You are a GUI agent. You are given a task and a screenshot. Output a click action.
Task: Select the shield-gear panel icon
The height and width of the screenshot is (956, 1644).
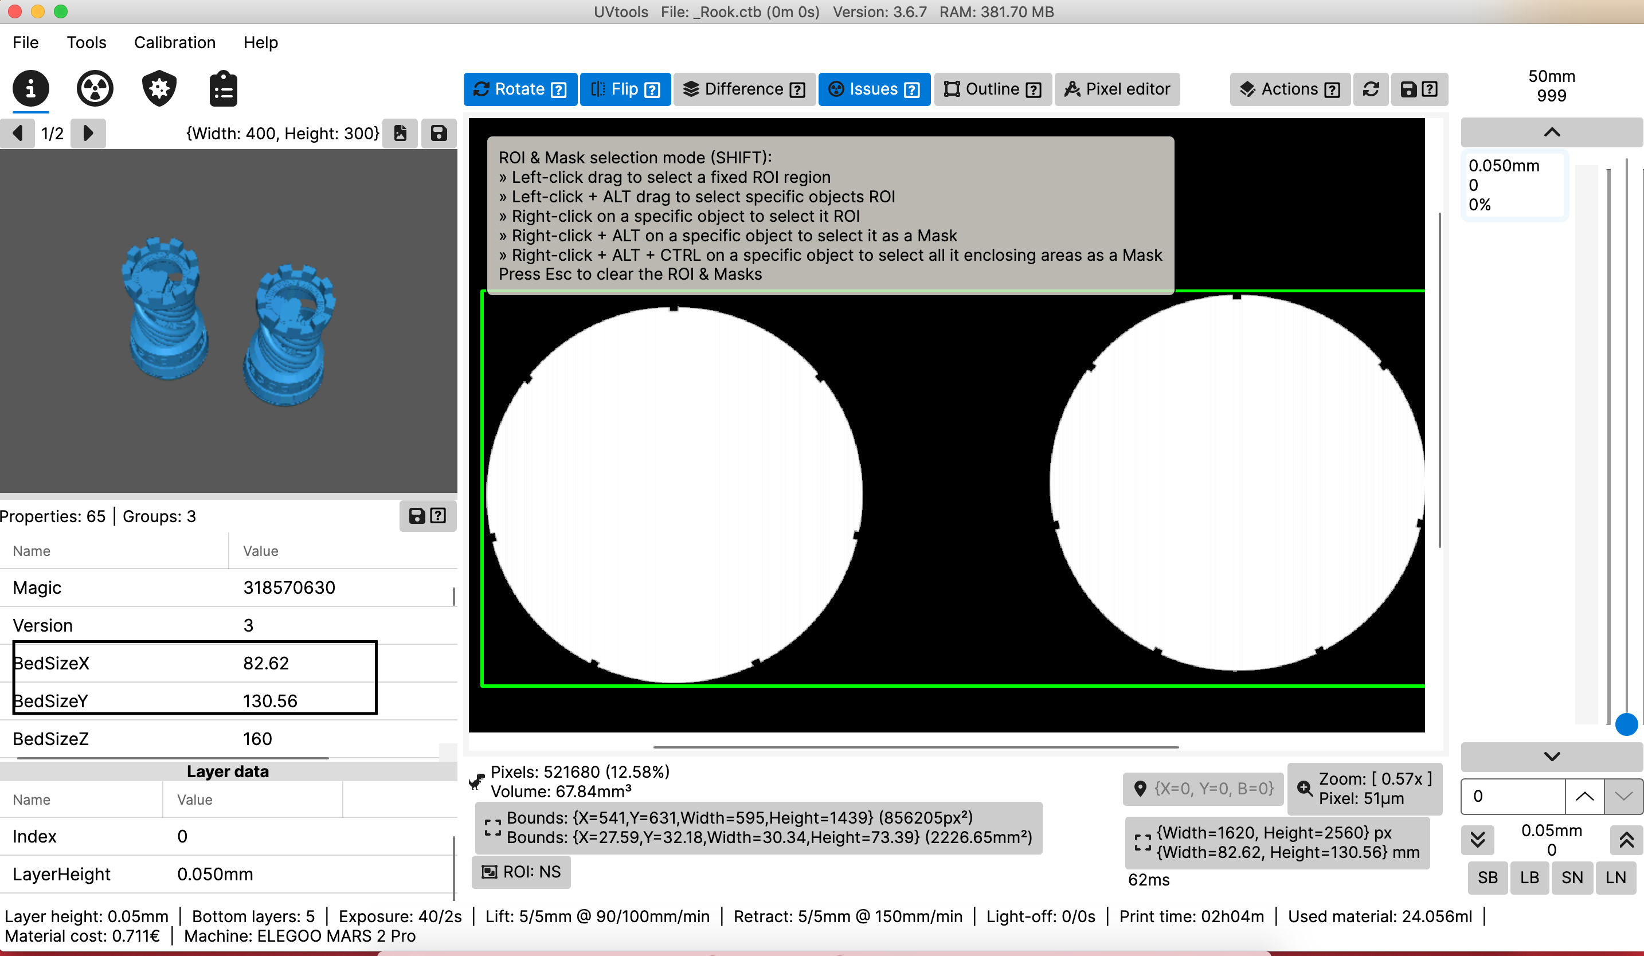[x=159, y=88]
